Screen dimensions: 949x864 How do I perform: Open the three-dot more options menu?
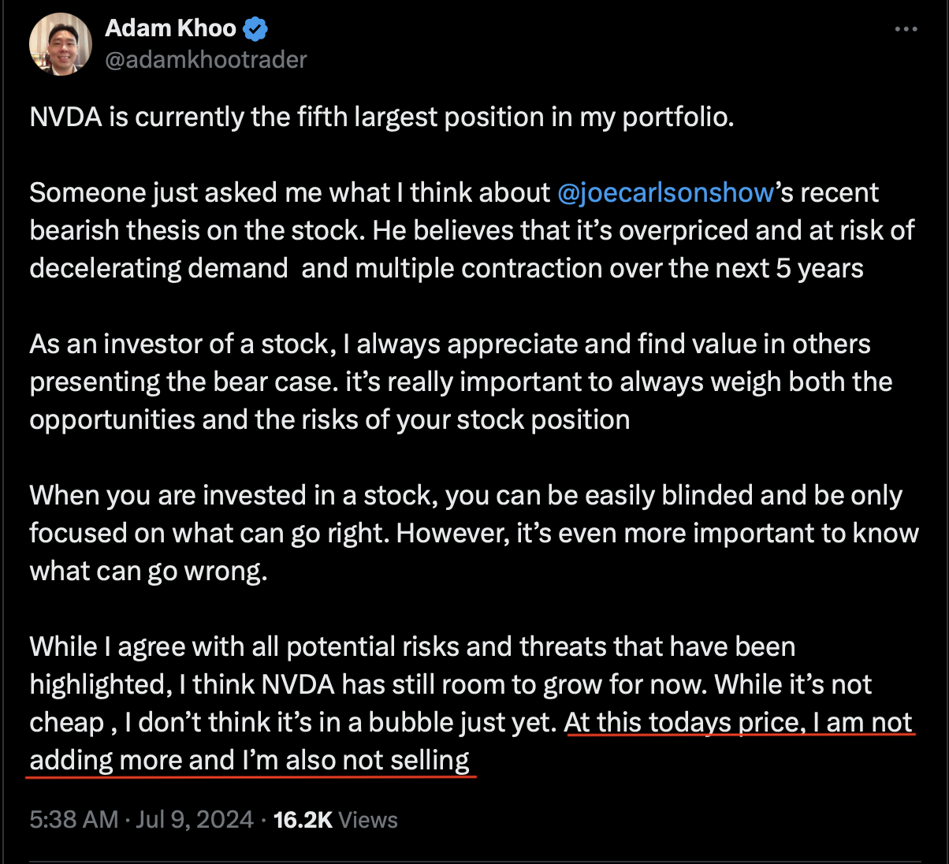point(906,29)
